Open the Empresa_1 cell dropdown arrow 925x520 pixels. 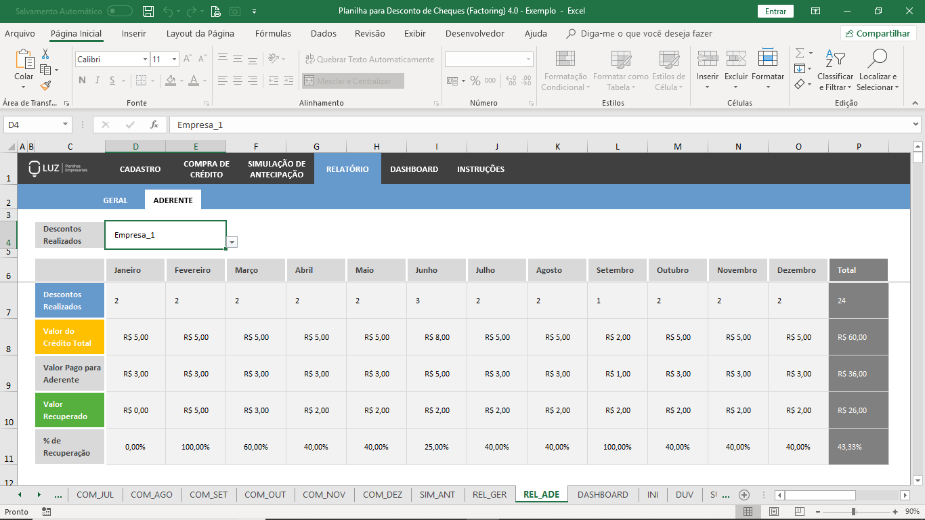[x=232, y=242]
